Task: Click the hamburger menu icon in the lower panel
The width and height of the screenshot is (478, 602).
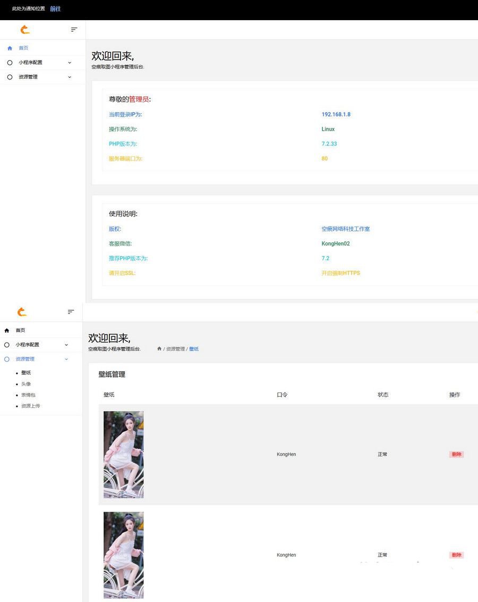Action: pyautogui.click(x=71, y=312)
